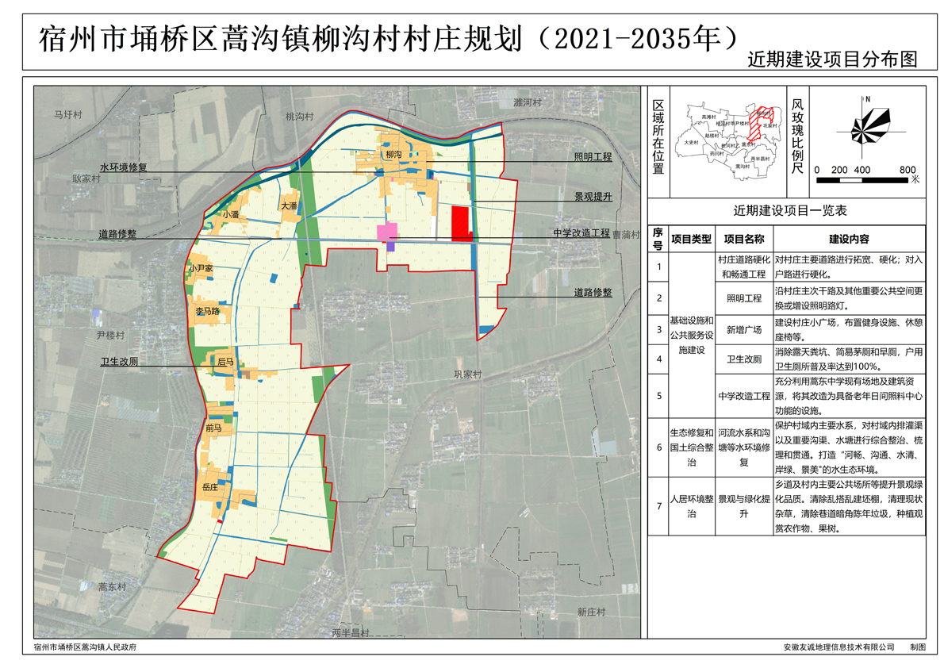The image size is (944, 668).
Task: Click the small purple parcel below pink square
Action: click(x=391, y=247)
